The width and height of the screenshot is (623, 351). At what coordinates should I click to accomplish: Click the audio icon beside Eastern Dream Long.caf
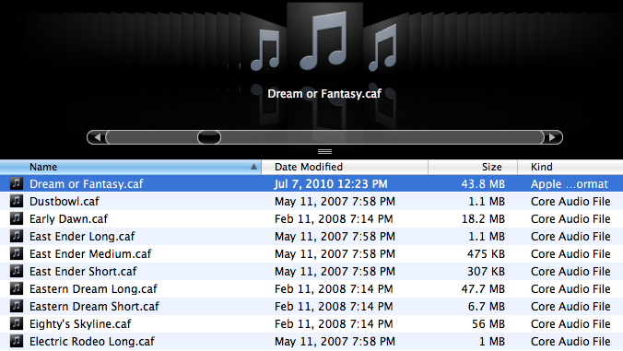[x=17, y=288]
